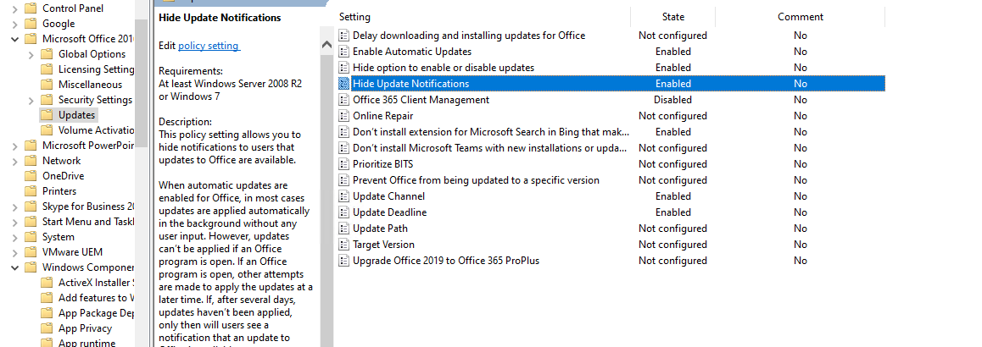Click the Updates folder icon in tree
The height and width of the screenshot is (347, 982).
[x=47, y=115]
